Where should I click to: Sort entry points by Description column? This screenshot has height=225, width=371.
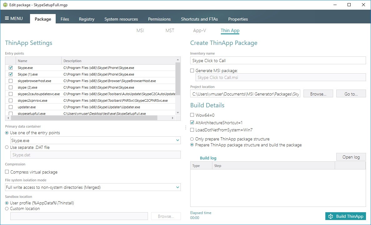[118, 61]
